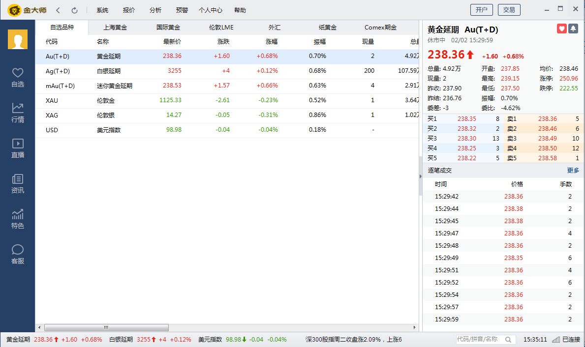Open 客服 customer service in sidebar

pyautogui.click(x=18, y=255)
